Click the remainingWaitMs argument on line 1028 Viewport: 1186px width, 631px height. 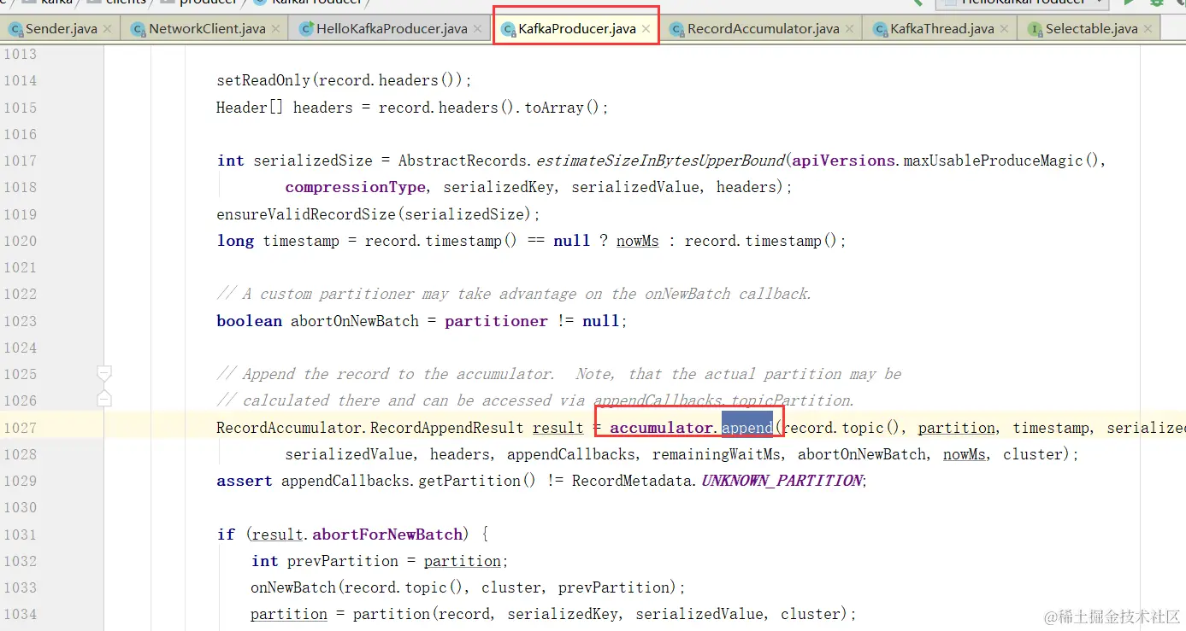point(717,454)
